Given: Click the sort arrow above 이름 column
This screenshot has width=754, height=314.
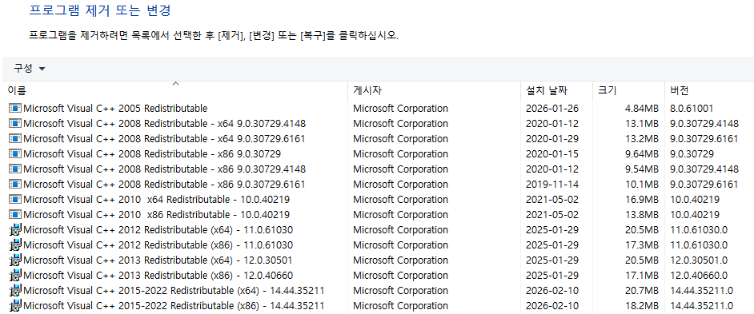Looking at the screenshot, I should (x=175, y=84).
